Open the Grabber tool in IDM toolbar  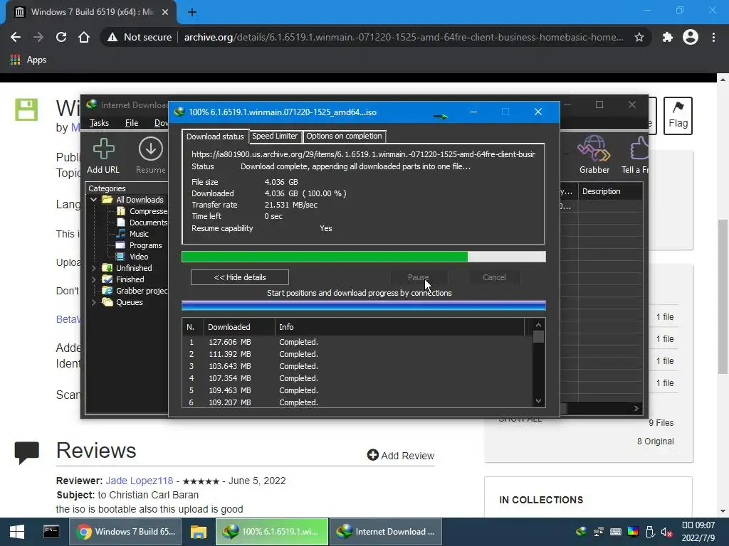(594, 154)
